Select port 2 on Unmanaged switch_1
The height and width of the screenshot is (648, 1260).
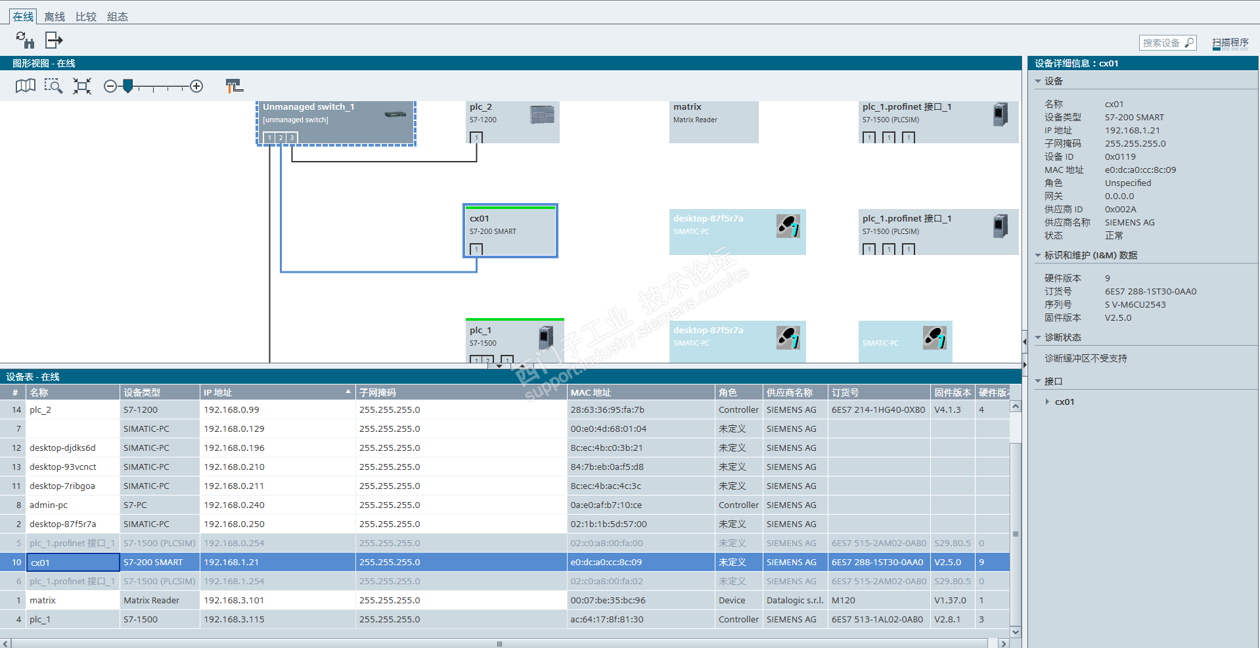pyautogui.click(x=281, y=137)
